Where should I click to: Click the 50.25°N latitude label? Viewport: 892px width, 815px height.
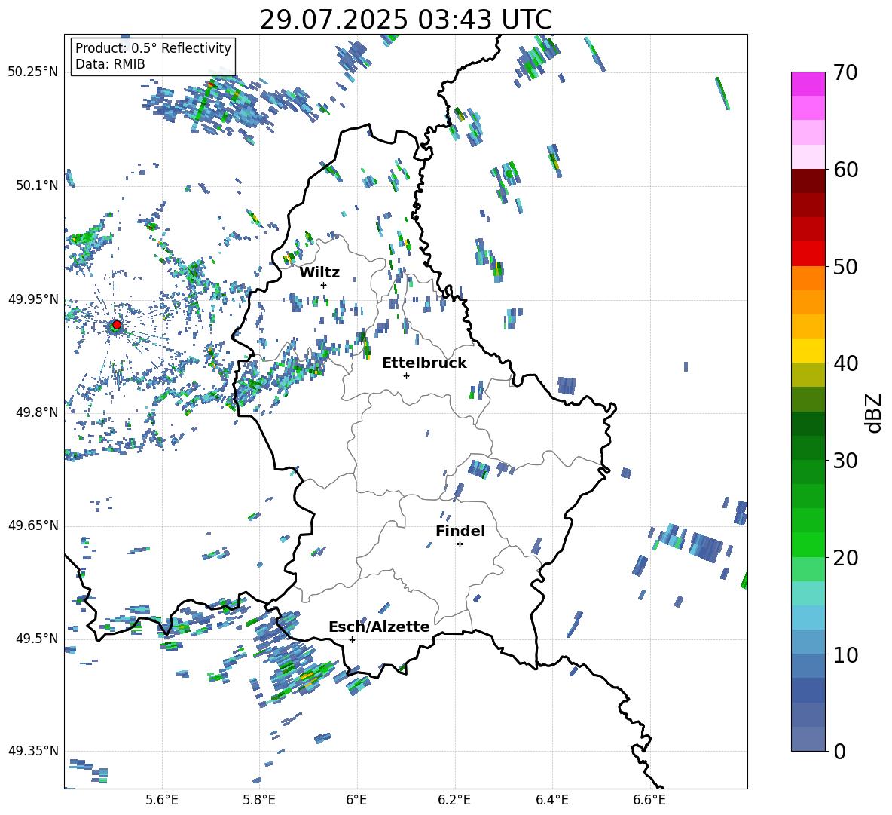(x=33, y=72)
